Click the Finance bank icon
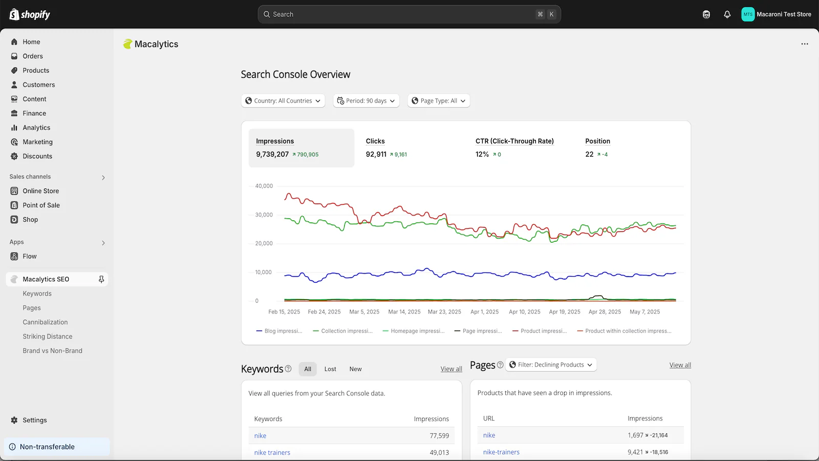819x461 pixels. click(14, 114)
